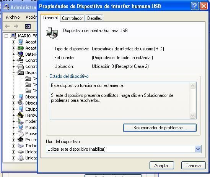Collapse the expanded Dispos HID node
Viewport: 210px width, 177px height.
tap(13, 72)
